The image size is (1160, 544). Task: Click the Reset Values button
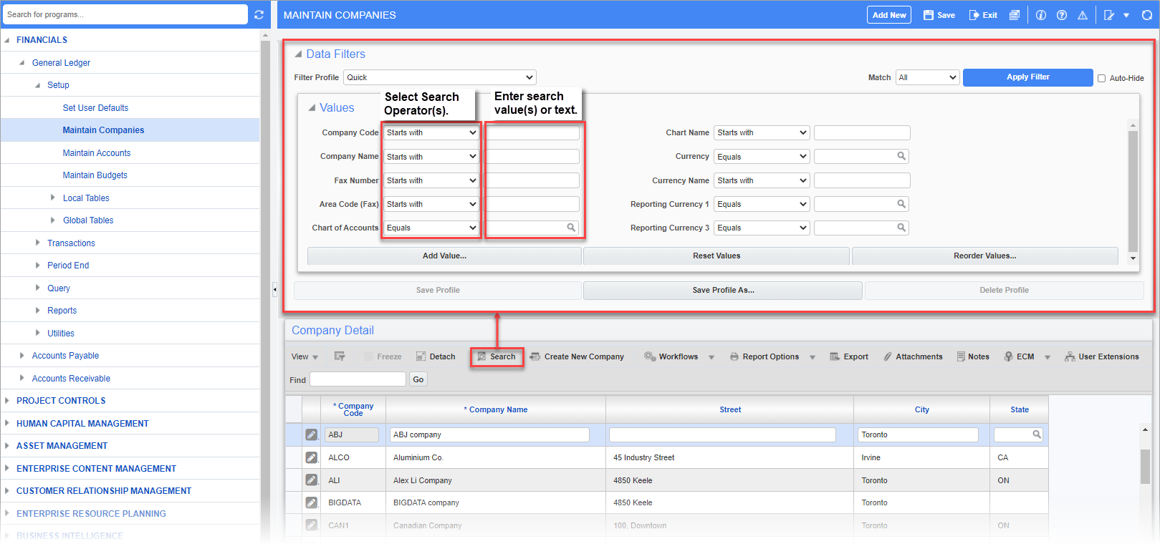point(716,256)
